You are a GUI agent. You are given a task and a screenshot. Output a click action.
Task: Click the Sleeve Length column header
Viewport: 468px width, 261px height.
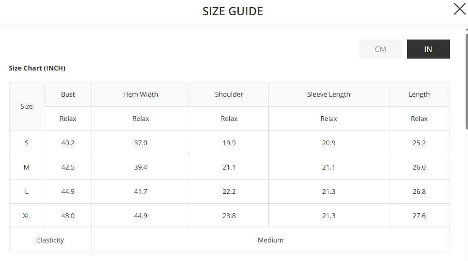328,94
